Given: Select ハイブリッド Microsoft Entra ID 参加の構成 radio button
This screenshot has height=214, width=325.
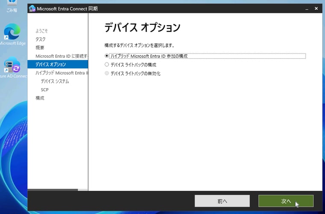Looking at the screenshot, I should click(x=107, y=56).
